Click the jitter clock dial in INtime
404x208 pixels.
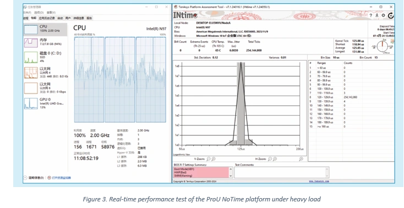pos(383,47)
